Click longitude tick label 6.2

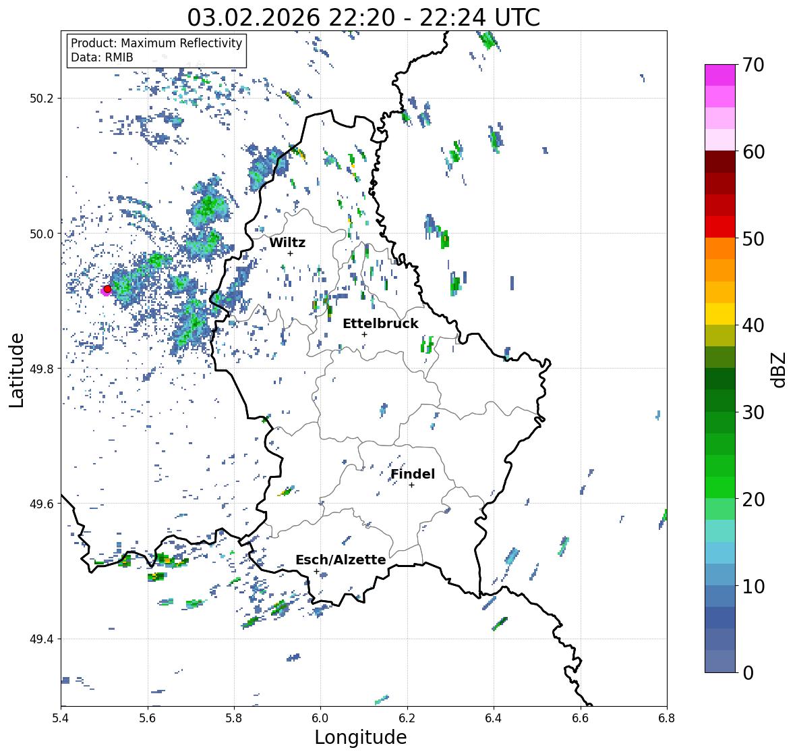pyautogui.click(x=407, y=718)
